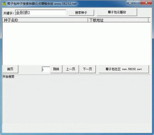154x135 pixels.
Task: Click the app icon in title bar
Action: tap(4, 4)
